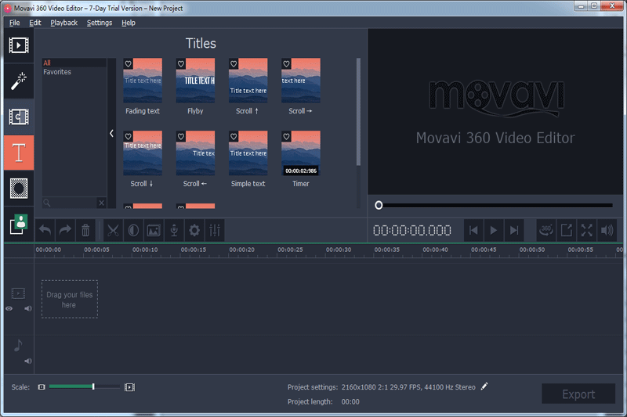The image size is (627, 417).
Task: Open the Settings menu
Action: (100, 23)
